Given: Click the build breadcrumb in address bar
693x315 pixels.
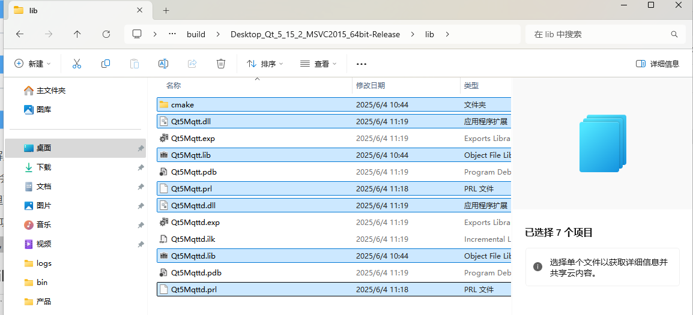Looking at the screenshot, I should click(196, 34).
